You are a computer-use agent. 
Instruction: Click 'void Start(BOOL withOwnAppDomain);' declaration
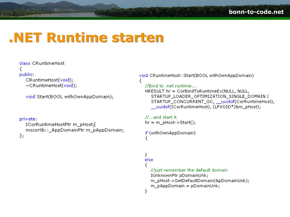70,97
